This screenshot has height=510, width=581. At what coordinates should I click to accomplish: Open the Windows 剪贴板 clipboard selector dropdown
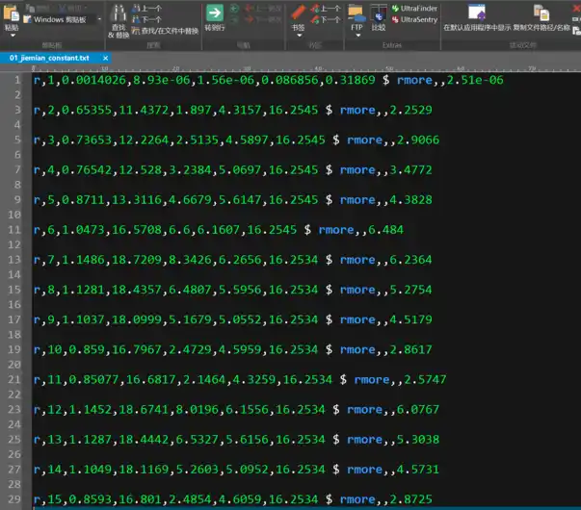pos(99,19)
